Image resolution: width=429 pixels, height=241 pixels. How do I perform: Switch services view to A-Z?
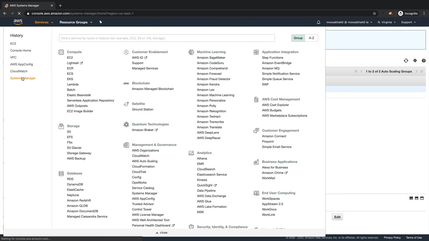(x=311, y=38)
